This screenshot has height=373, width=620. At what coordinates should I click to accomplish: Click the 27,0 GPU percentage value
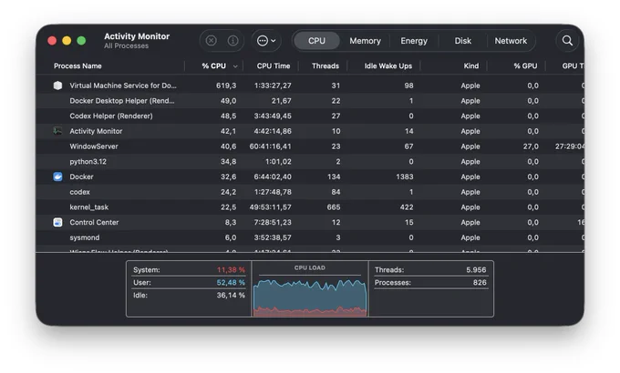pos(531,146)
